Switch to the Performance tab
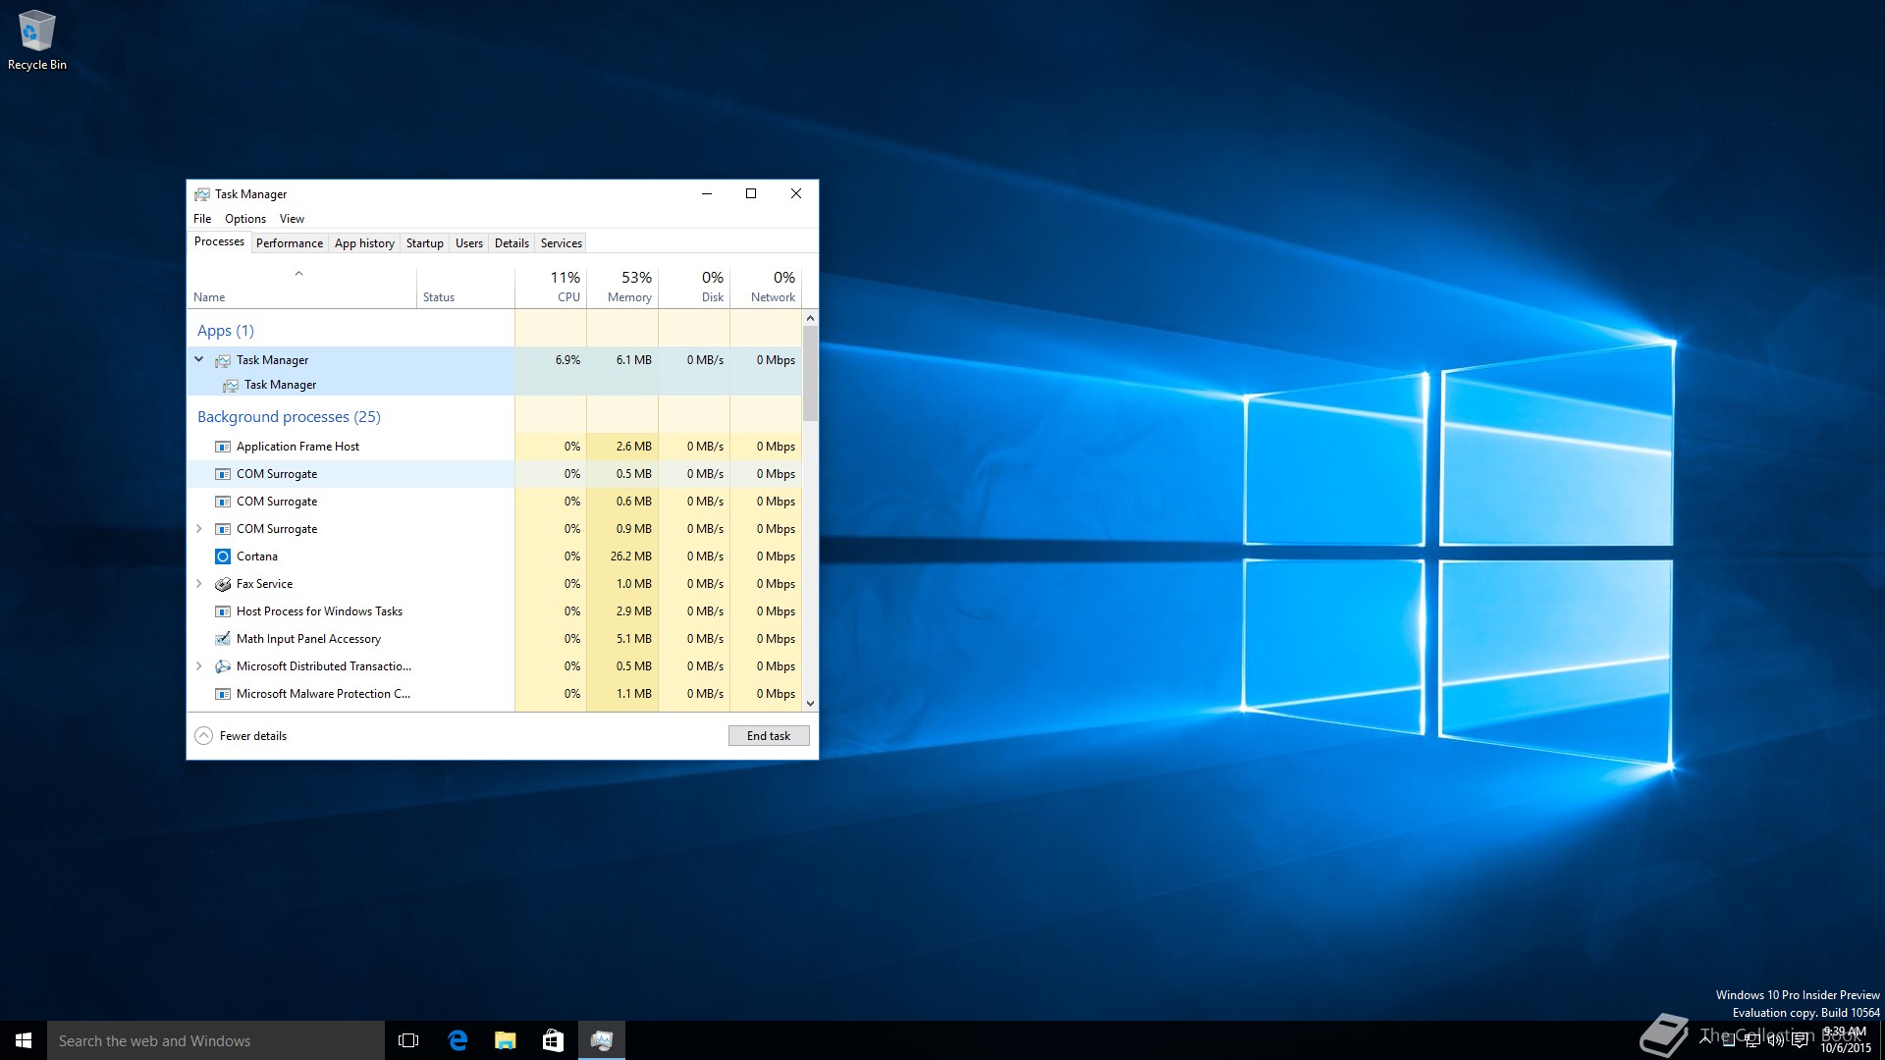The height and width of the screenshot is (1060, 1885). coord(290,243)
